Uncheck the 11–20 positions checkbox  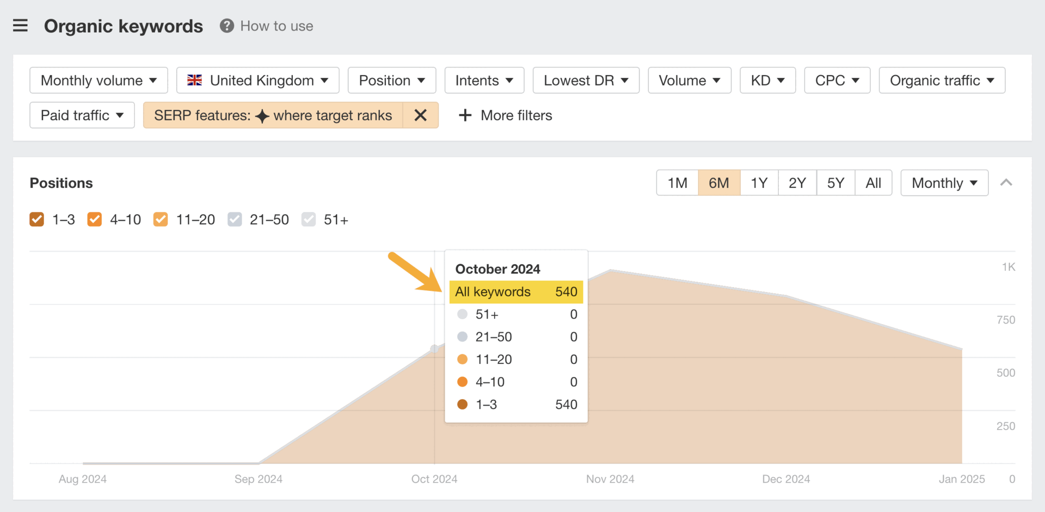(161, 219)
